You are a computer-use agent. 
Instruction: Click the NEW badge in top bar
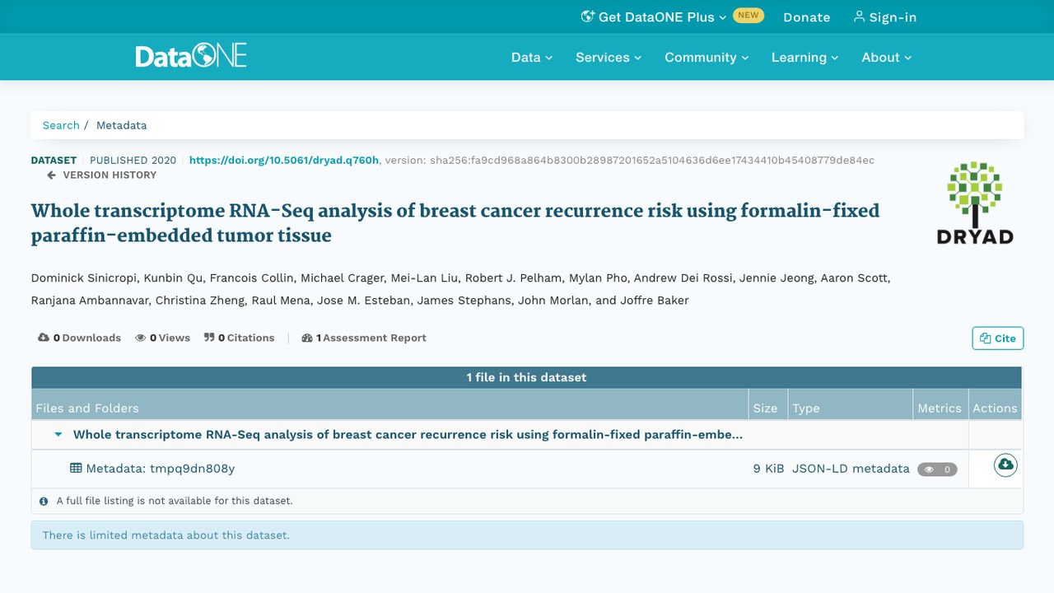[x=749, y=16]
